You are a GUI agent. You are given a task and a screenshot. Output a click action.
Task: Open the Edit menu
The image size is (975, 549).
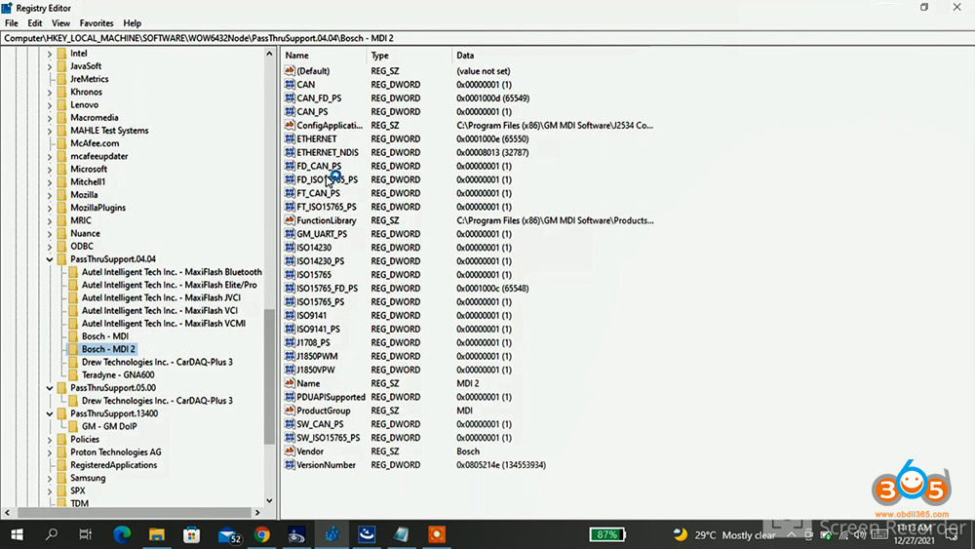click(35, 22)
